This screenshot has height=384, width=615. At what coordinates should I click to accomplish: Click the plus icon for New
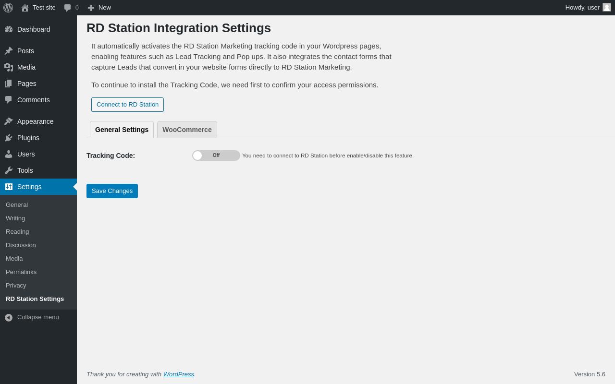click(x=91, y=8)
